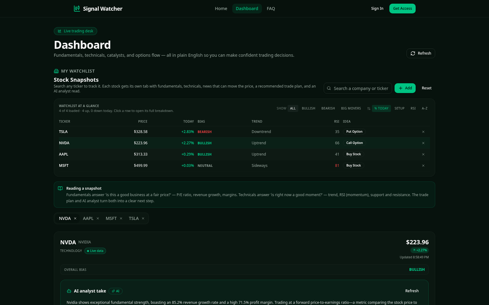Viewport: 489px width, 305px height.
Task: Click the $223.96 NVDA header price
Action: tap(417, 242)
